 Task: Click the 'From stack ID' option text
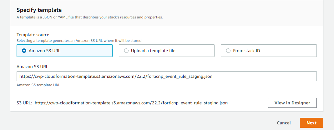[247, 51]
